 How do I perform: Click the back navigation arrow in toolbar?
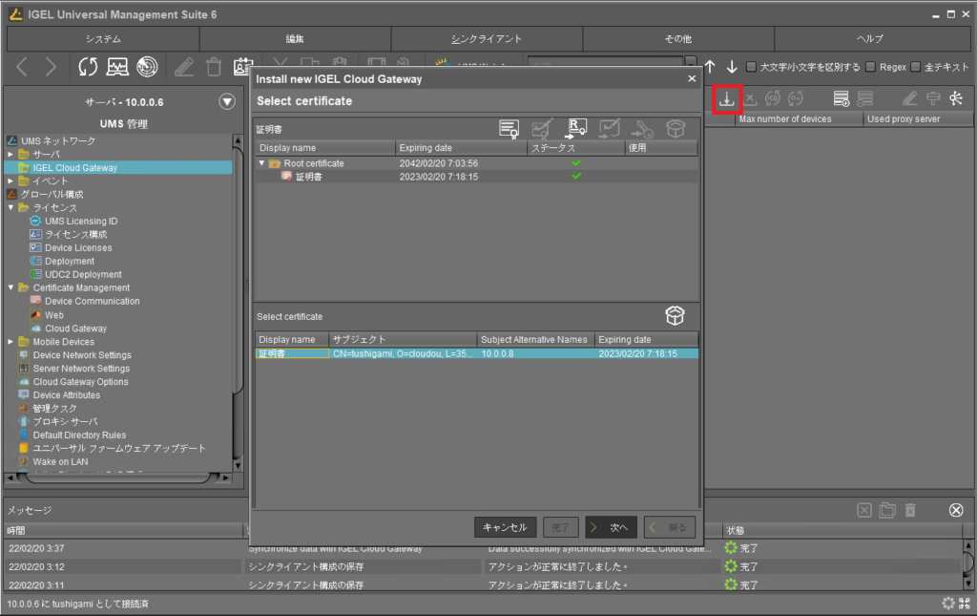22,67
